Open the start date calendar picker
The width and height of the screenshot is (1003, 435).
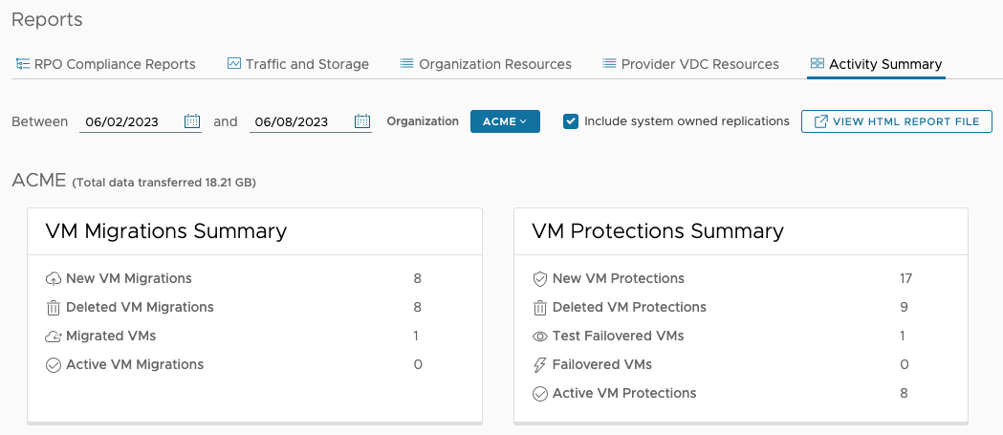[x=192, y=121]
